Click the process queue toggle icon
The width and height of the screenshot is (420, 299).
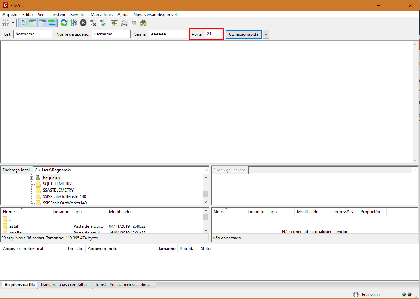pyautogui.click(x=74, y=23)
